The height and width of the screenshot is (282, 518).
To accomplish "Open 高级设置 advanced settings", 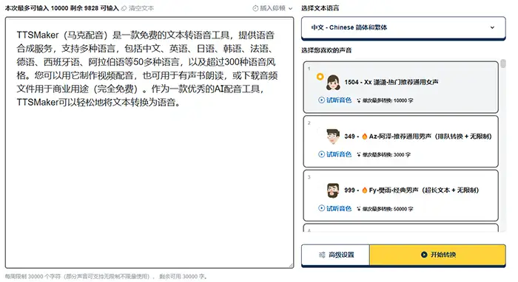I will (x=336, y=255).
